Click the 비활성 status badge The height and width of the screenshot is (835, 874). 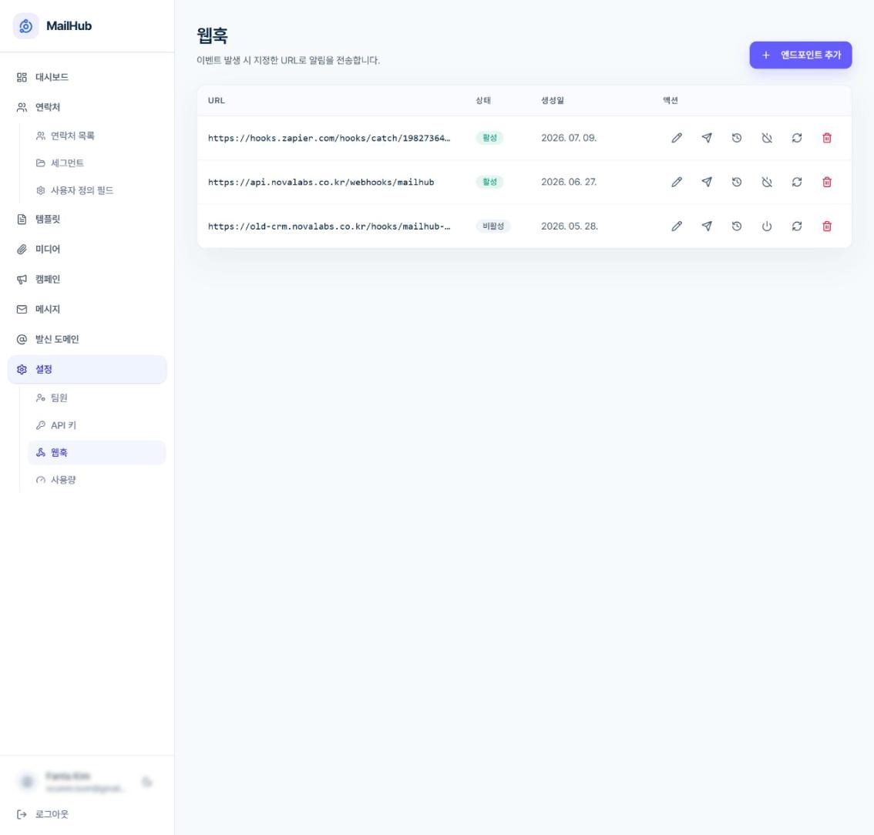click(x=493, y=226)
